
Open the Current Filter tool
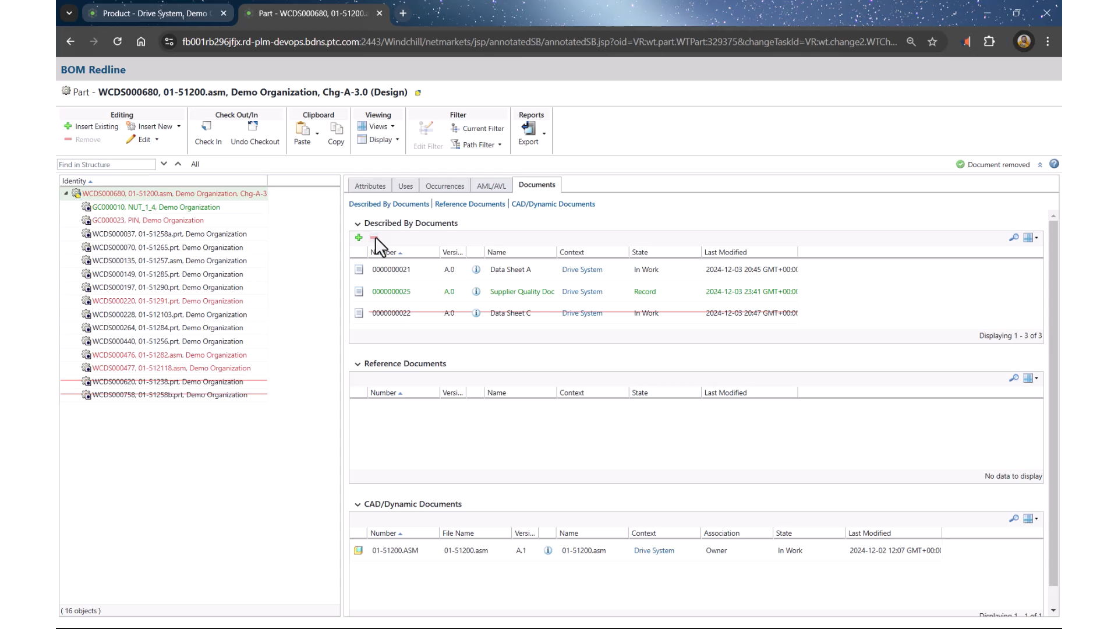coord(477,129)
